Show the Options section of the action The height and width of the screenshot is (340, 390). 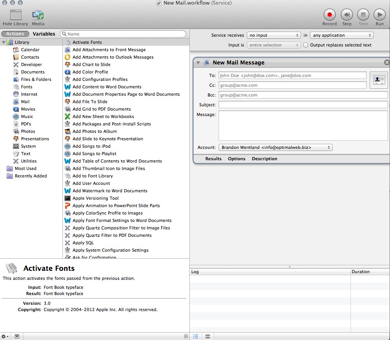237,159
